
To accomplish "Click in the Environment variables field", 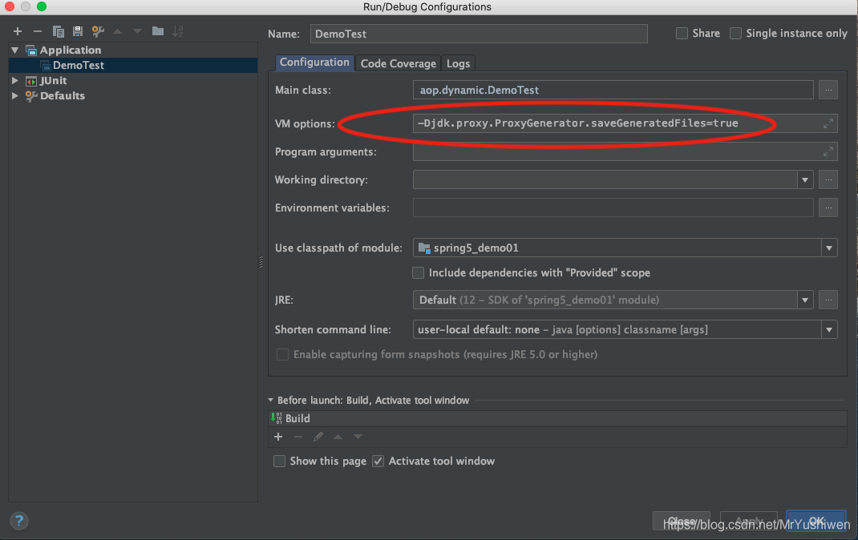I will 613,208.
